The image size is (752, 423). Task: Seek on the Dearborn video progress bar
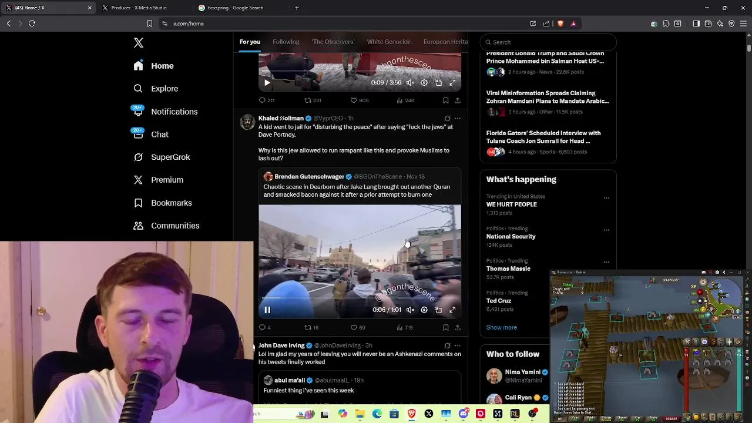pos(360,298)
